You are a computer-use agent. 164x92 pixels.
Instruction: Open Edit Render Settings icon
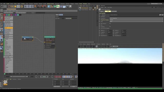tap(45, 7)
